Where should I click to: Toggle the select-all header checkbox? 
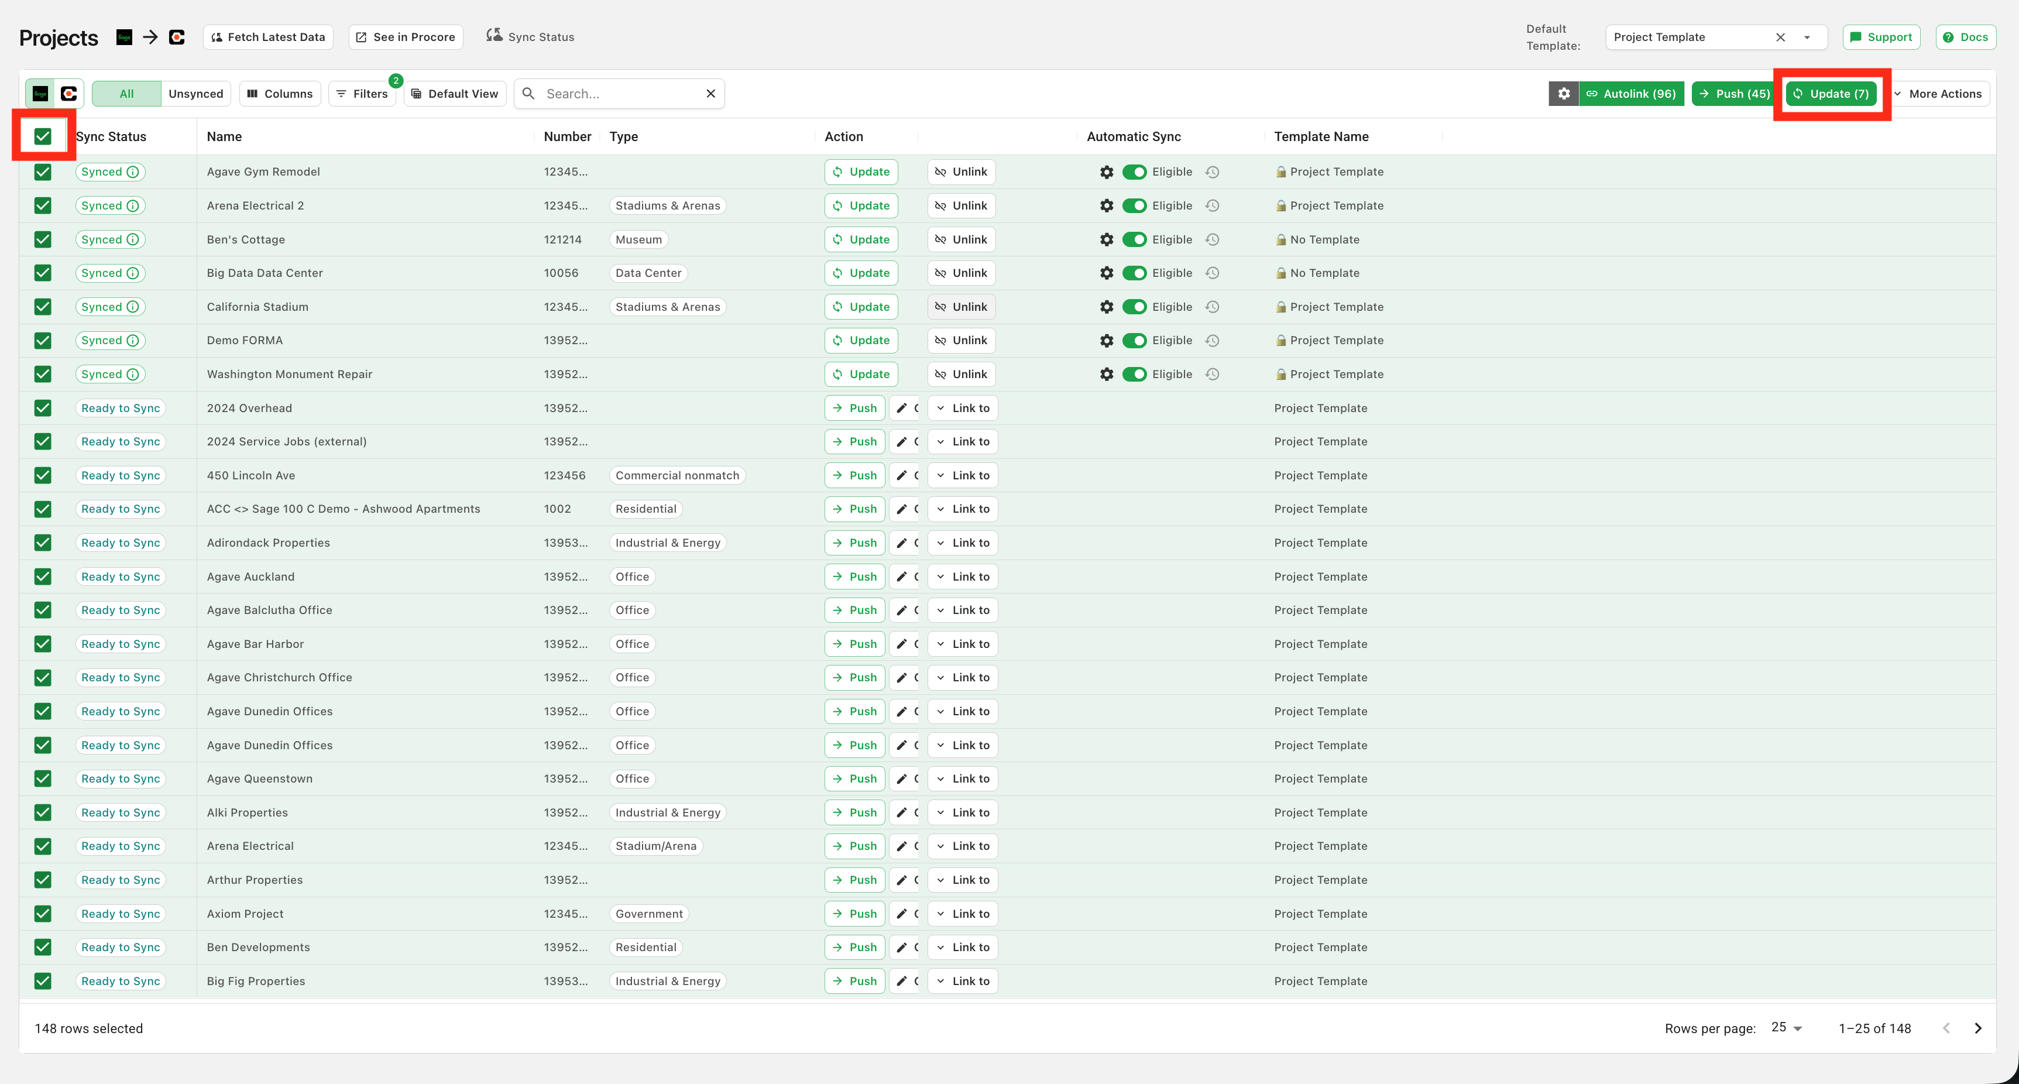(x=43, y=136)
